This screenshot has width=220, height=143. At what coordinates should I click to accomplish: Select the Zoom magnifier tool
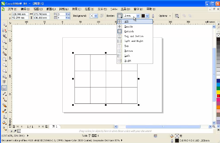pos(4,42)
